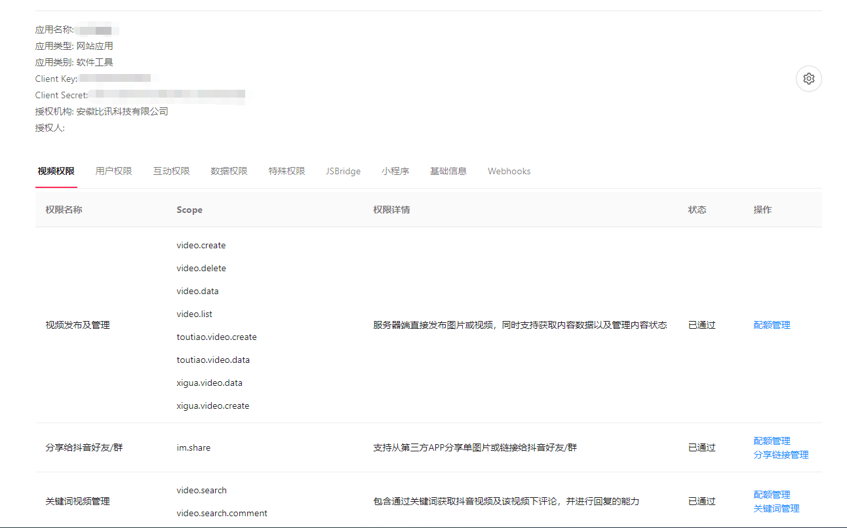847x528 pixels.
Task: Open the 数据权限 tab
Action: pyautogui.click(x=229, y=171)
